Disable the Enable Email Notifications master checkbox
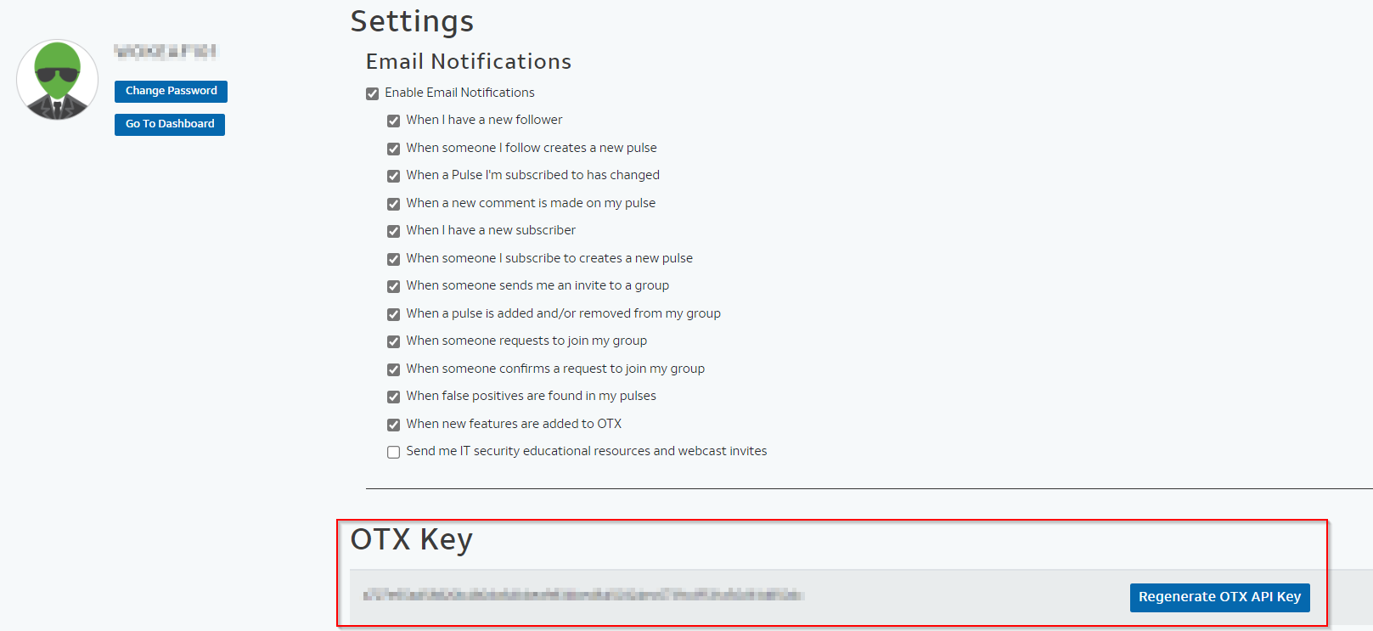 pyautogui.click(x=373, y=93)
